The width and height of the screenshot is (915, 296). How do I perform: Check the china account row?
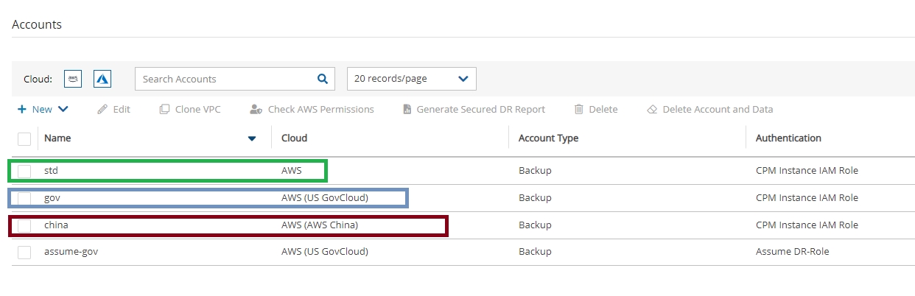(x=24, y=225)
